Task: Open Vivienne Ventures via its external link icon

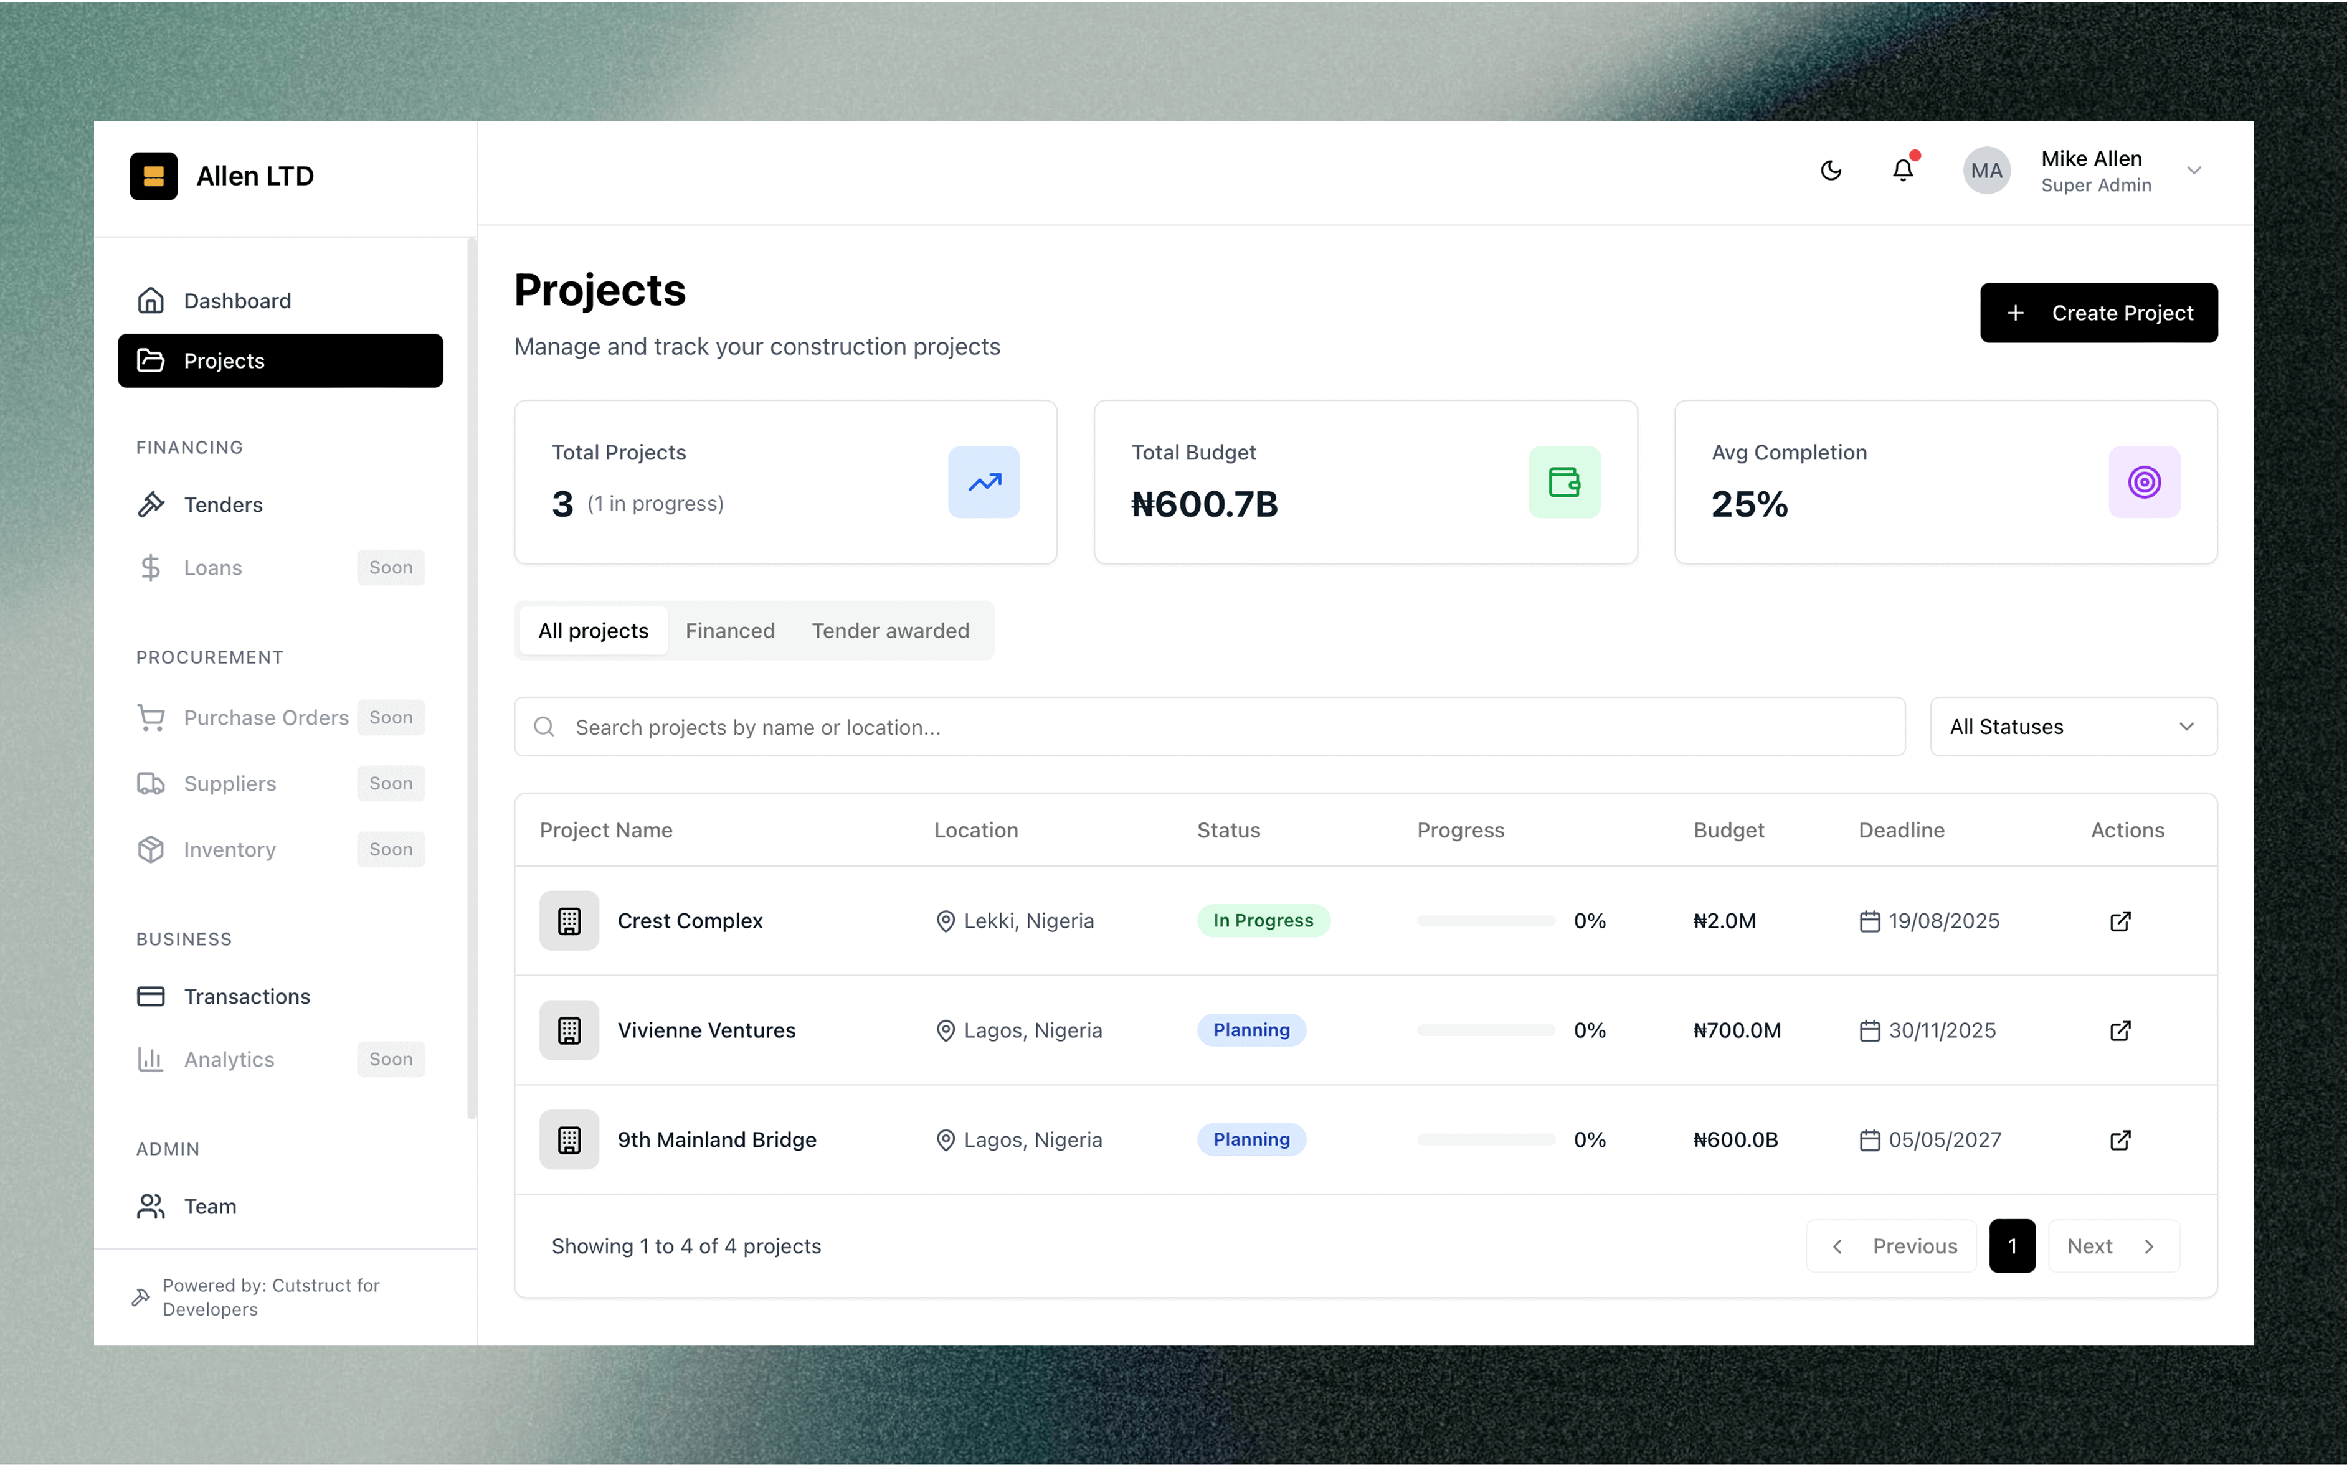Action: pyautogui.click(x=2120, y=1030)
